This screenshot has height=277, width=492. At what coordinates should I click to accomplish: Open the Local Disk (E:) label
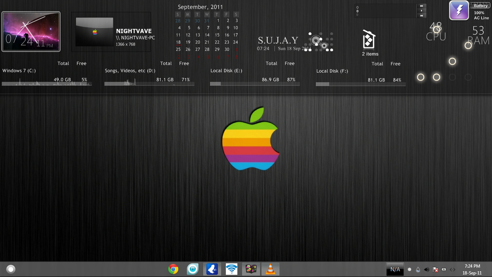226,71
